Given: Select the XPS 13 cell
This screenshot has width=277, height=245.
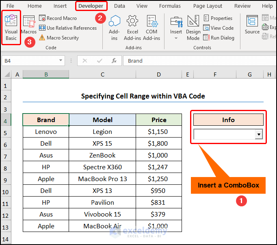Looking at the screenshot, I should pos(102,190).
